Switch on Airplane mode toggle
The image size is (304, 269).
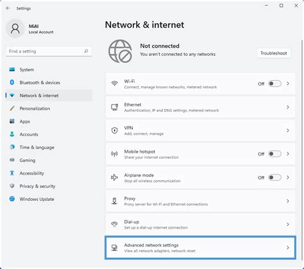point(274,177)
